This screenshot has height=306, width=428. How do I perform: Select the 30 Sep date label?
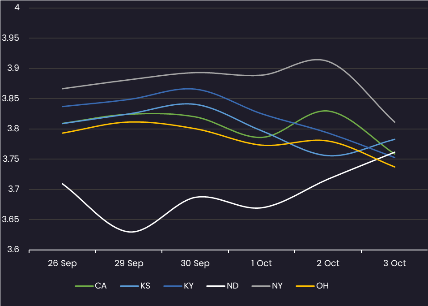pos(195,263)
